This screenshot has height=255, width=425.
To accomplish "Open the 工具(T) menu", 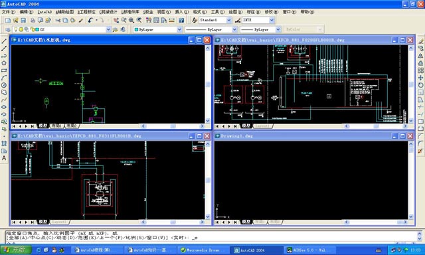I will point(218,12).
